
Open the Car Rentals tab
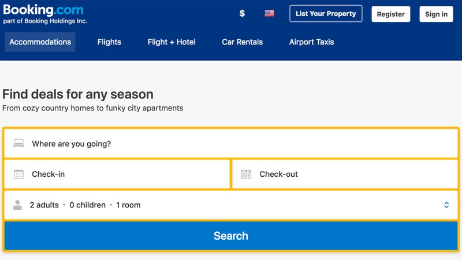pos(242,42)
